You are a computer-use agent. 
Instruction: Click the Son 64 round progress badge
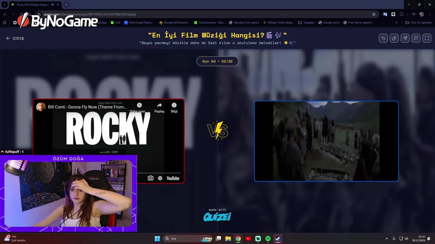(217, 61)
